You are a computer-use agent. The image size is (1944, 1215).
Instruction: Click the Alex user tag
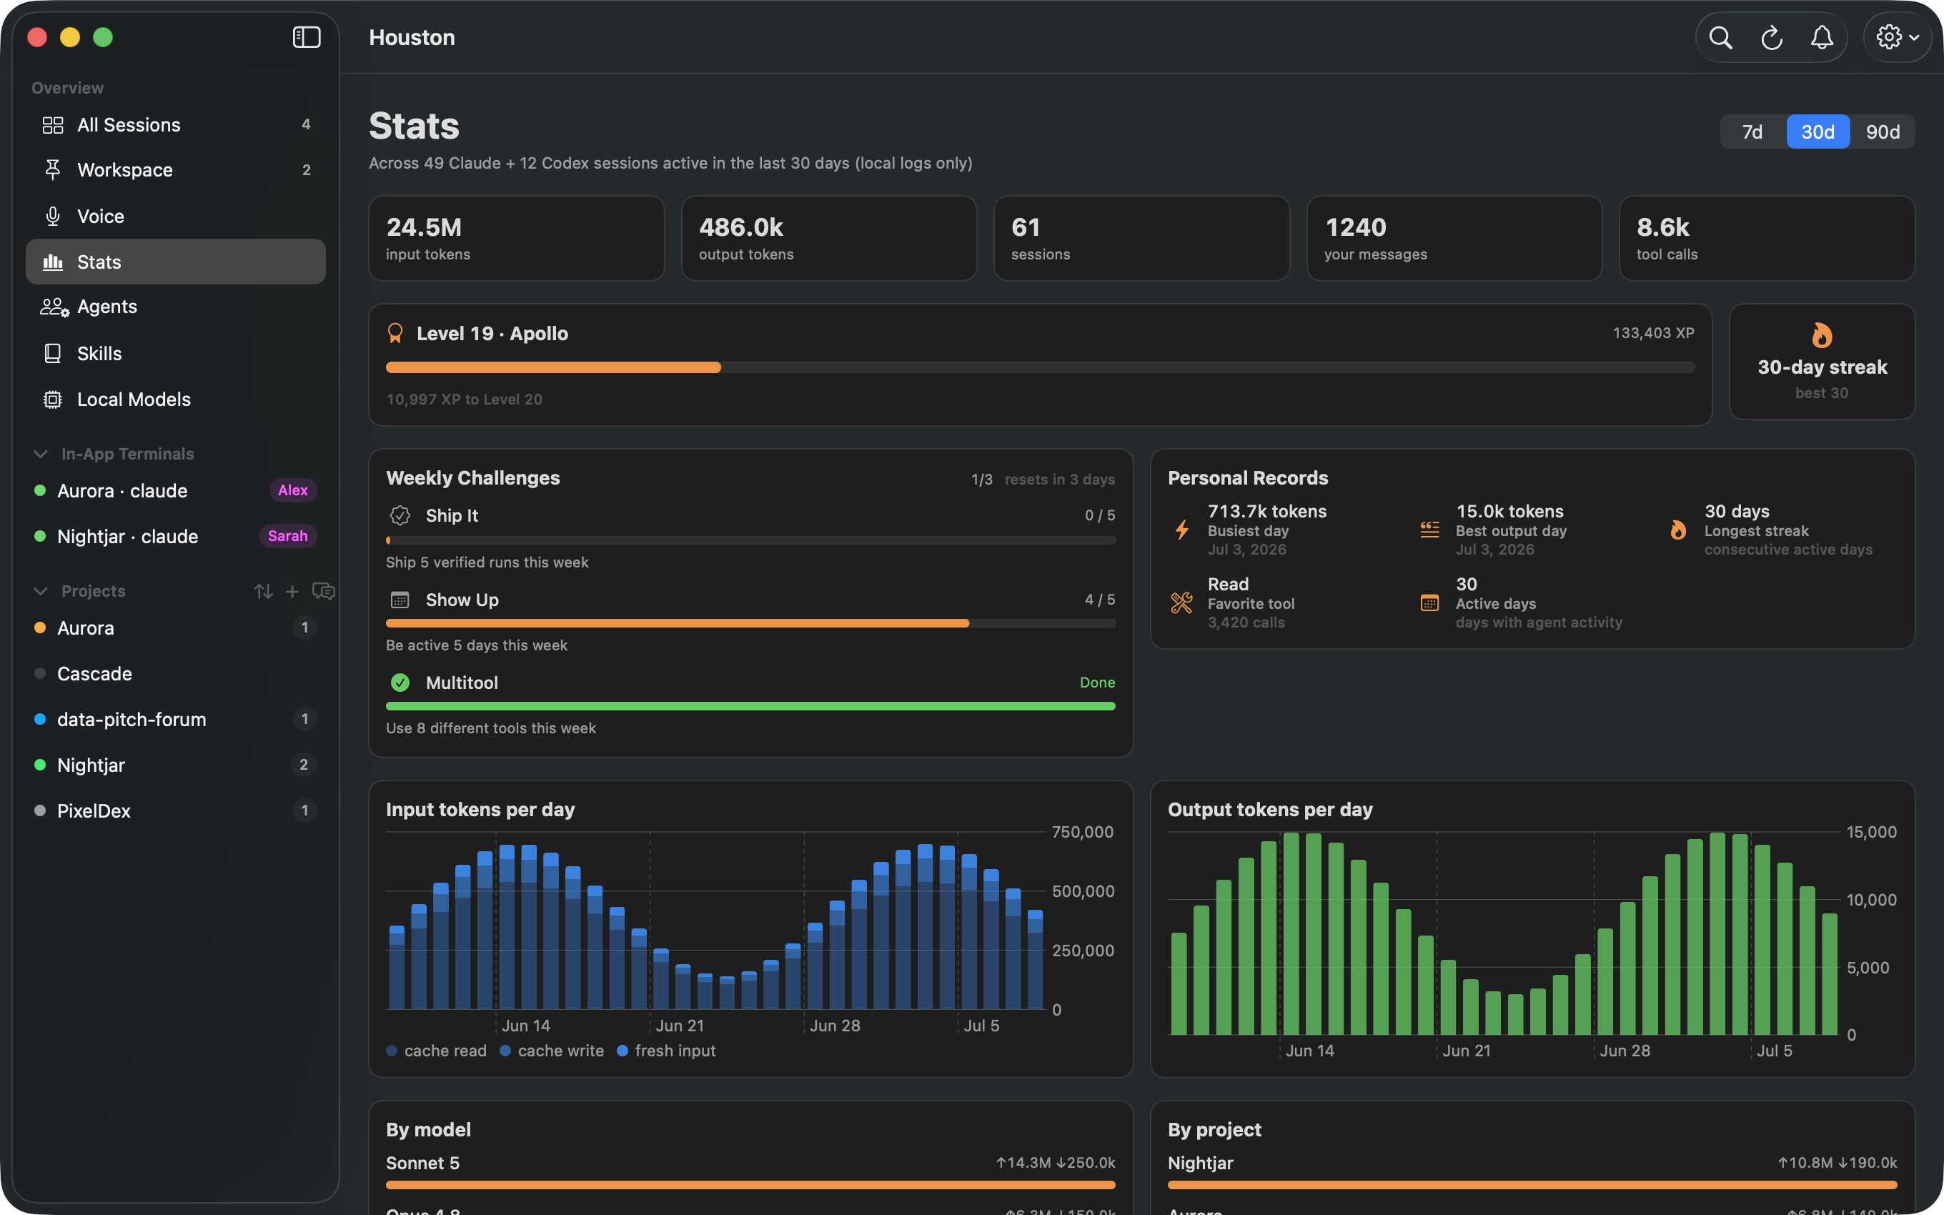[x=292, y=490]
